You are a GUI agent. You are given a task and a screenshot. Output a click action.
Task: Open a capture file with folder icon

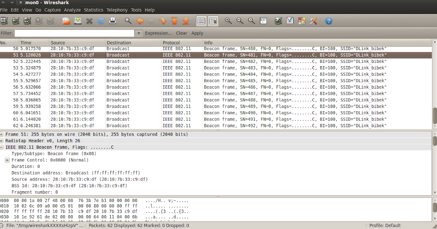66,21
